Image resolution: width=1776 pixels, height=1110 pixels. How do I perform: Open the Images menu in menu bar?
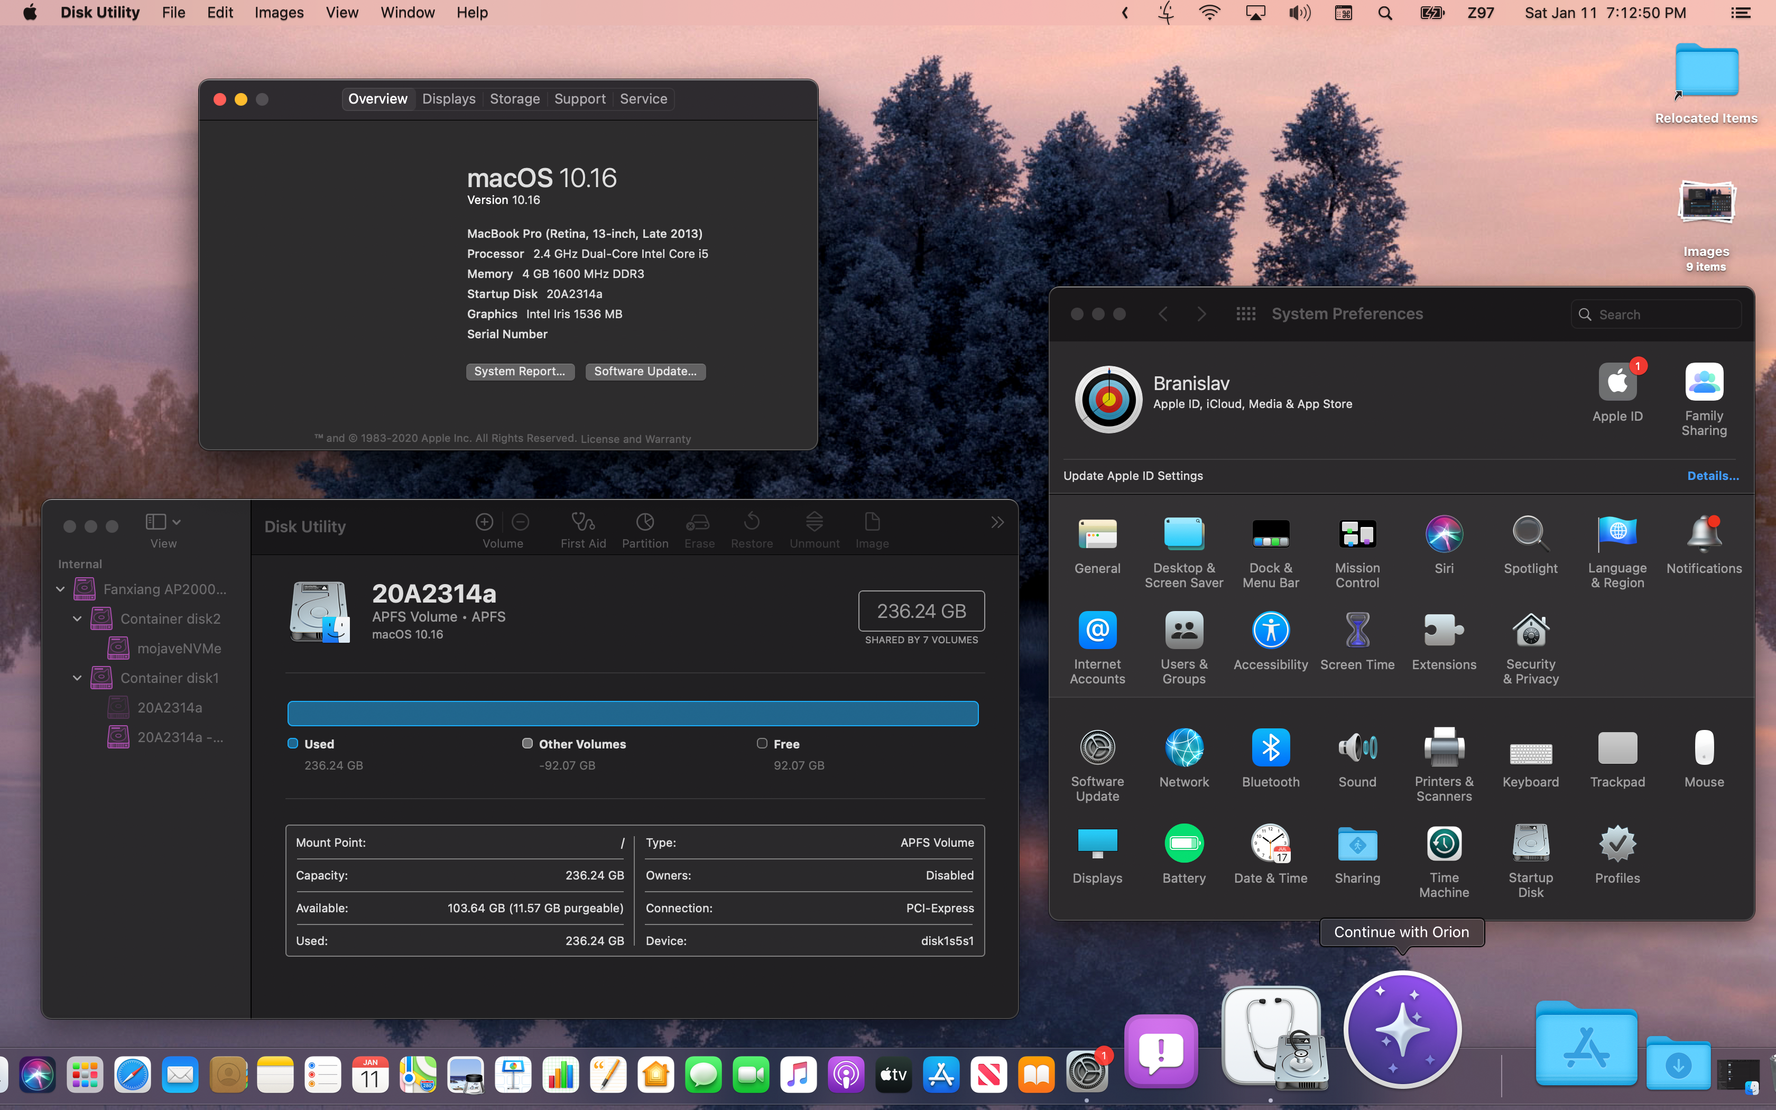(x=278, y=13)
